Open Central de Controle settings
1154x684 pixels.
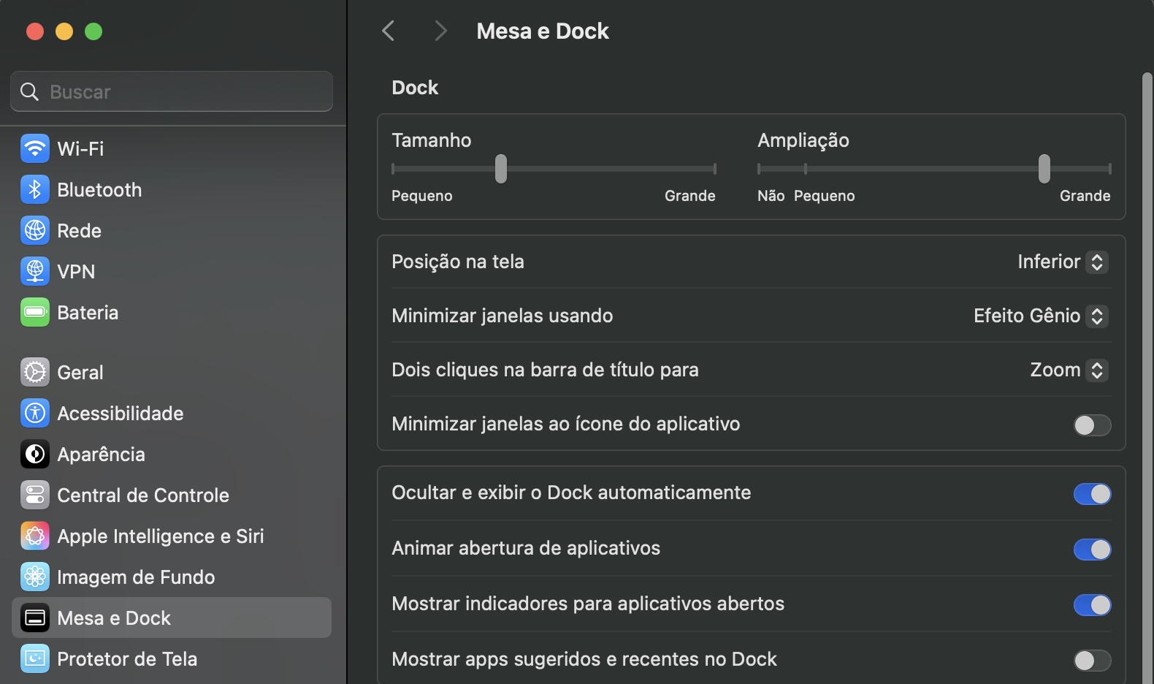(172, 495)
